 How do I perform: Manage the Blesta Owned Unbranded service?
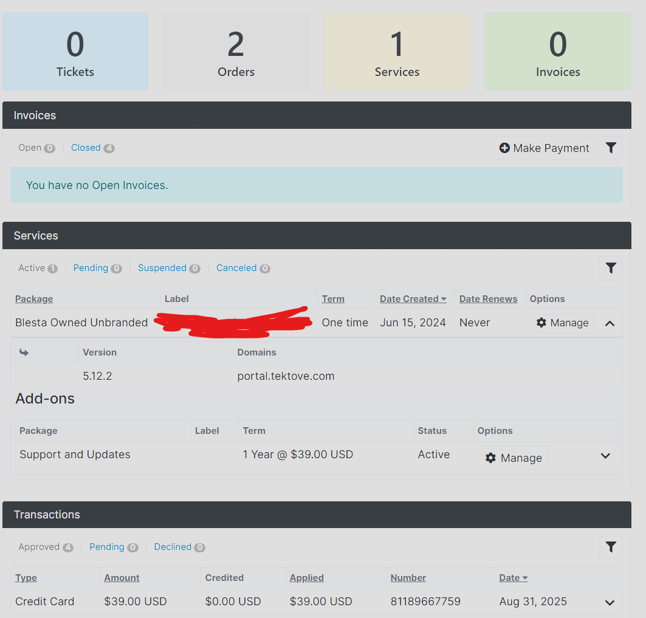coord(562,323)
